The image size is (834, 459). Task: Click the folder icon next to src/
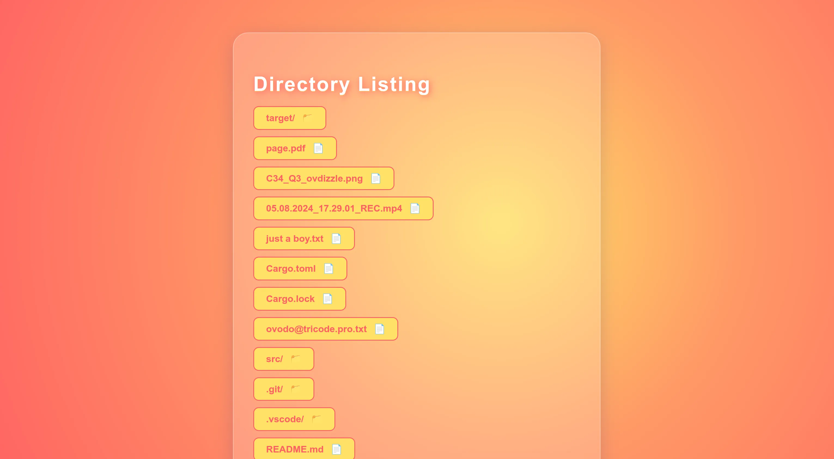[x=295, y=359]
